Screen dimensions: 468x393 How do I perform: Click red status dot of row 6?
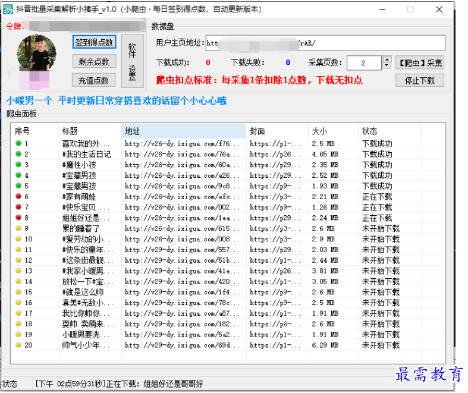(x=18, y=196)
